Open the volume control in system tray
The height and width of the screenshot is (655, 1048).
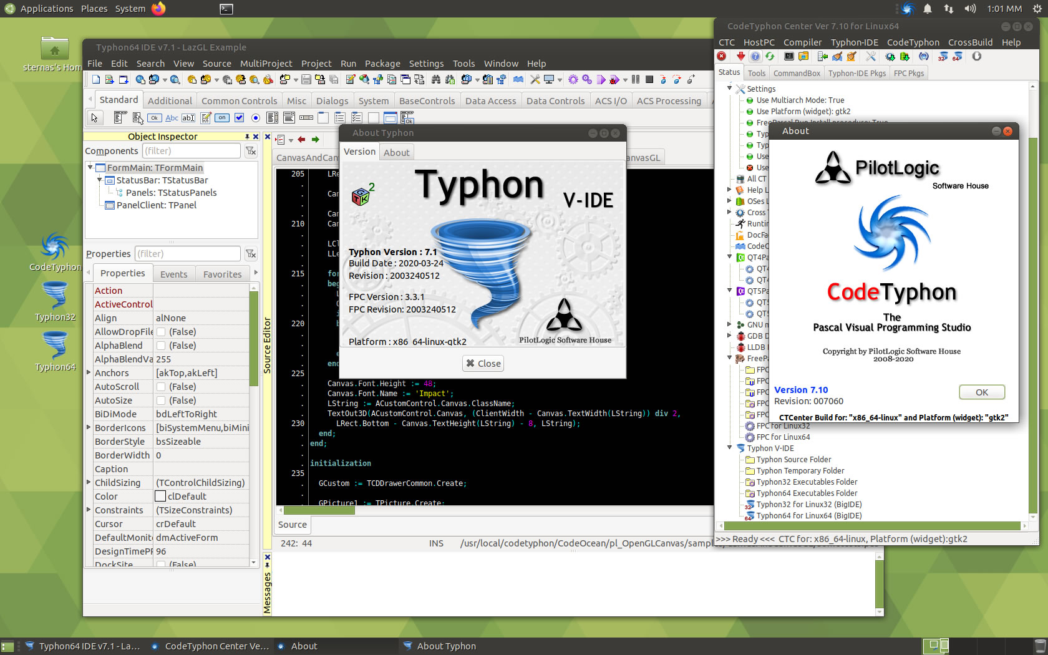970,9
